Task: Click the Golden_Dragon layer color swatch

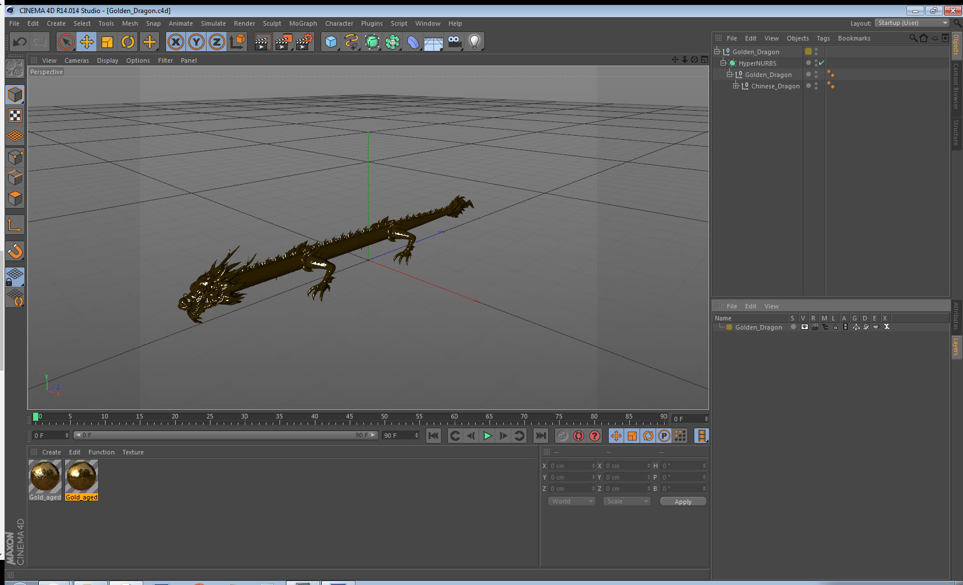Action: point(729,327)
